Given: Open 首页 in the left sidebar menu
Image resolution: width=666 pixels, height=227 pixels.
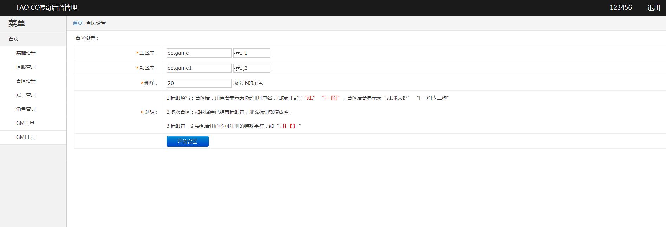Looking at the screenshot, I should tap(14, 39).
